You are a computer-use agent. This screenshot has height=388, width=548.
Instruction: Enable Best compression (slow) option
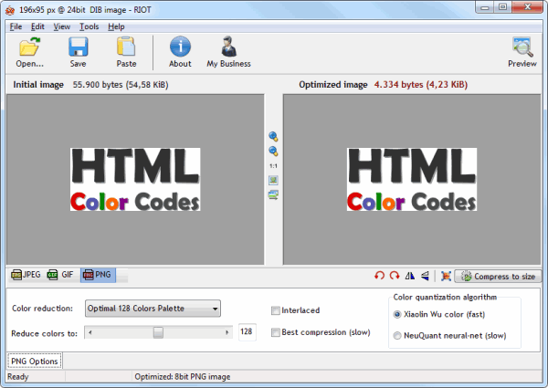276,332
